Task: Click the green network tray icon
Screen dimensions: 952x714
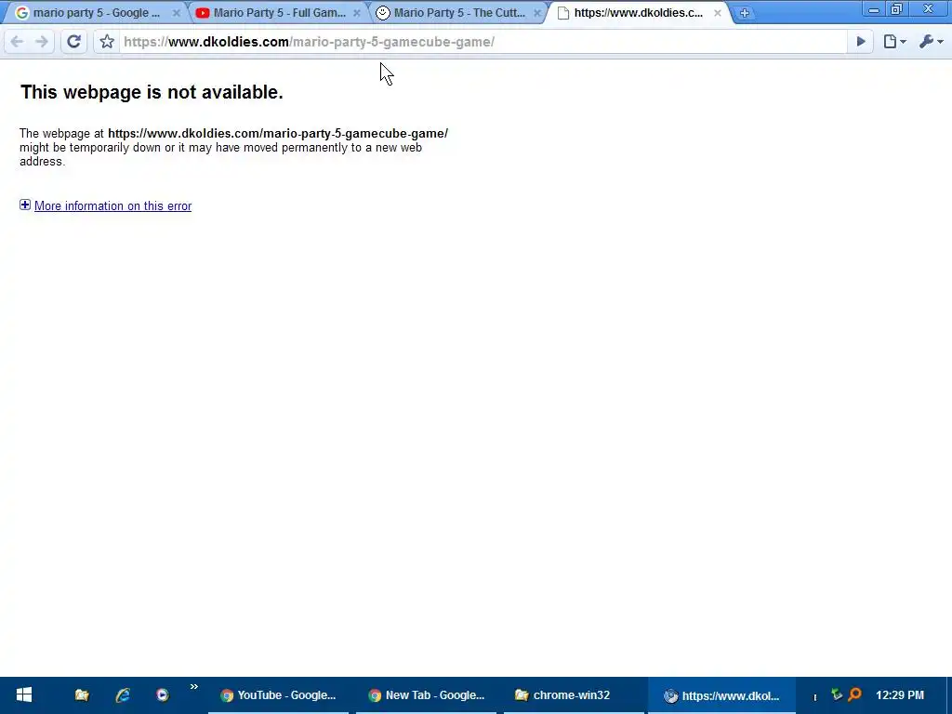Action: point(837,694)
